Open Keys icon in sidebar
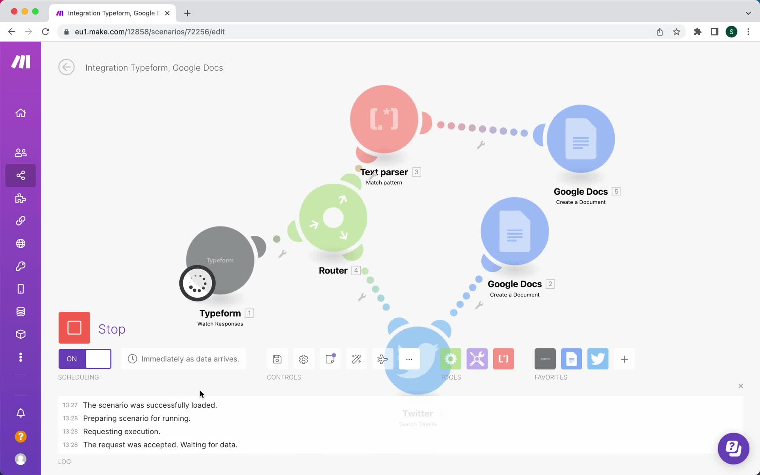Viewport: 760px width, 475px height. [x=21, y=266]
